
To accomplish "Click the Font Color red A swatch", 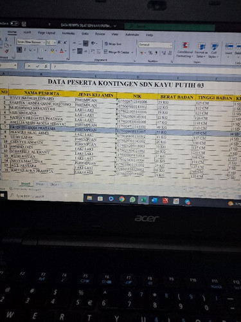I will tap(62, 51).
